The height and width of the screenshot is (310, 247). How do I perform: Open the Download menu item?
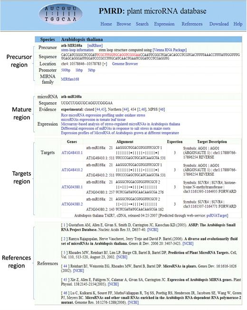point(219,24)
